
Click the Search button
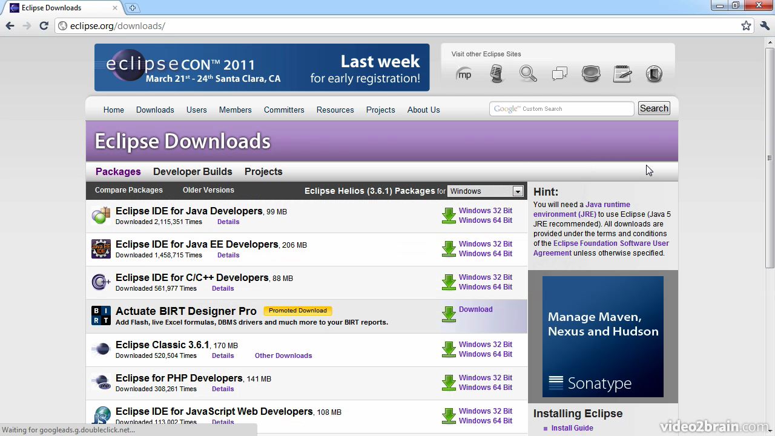(x=654, y=108)
